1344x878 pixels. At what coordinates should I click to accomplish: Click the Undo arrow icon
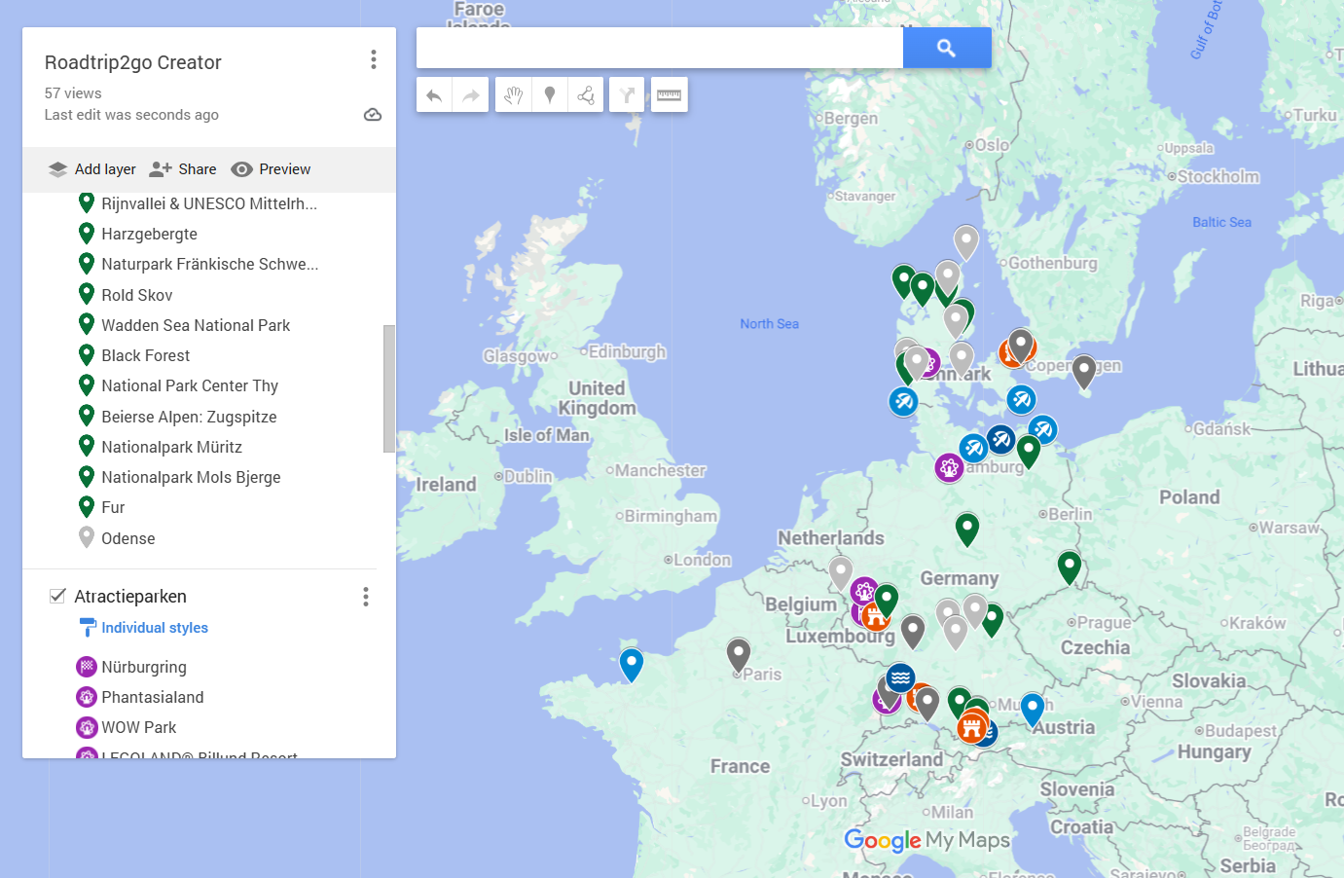[x=434, y=94]
